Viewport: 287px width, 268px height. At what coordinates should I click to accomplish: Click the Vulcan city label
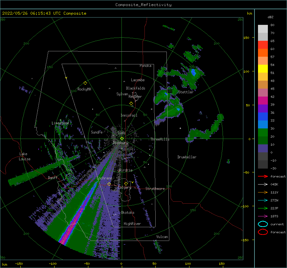click(x=162, y=237)
